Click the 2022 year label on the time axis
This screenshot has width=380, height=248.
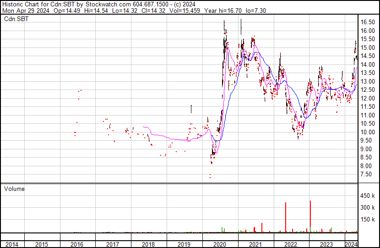(x=291, y=244)
